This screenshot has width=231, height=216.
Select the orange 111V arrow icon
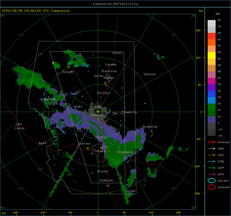[211, 155]
